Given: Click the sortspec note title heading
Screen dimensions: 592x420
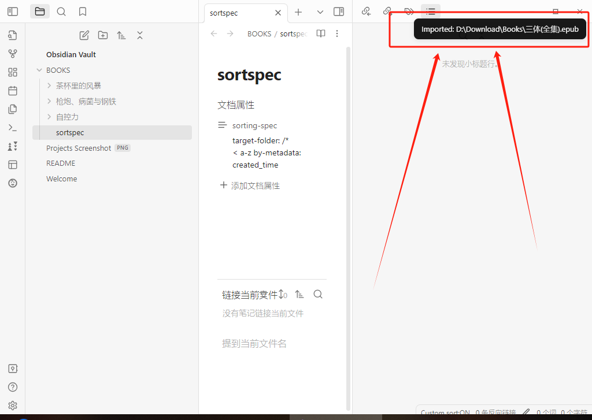Looking at the screenshot, I should coord(249,75).
